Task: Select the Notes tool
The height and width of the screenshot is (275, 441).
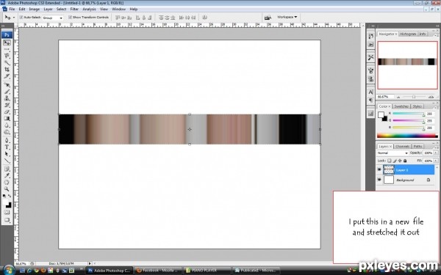Action: pyautogui.click(x=7, y=169)
